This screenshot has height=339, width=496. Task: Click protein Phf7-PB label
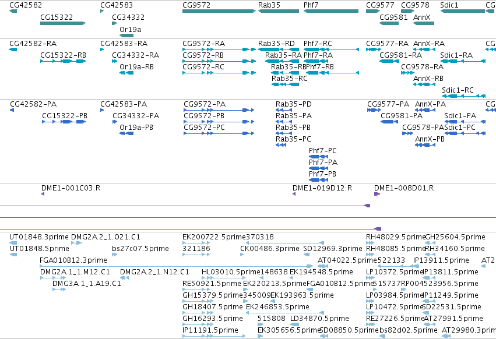pyautogui.click(x=322, y=174)
